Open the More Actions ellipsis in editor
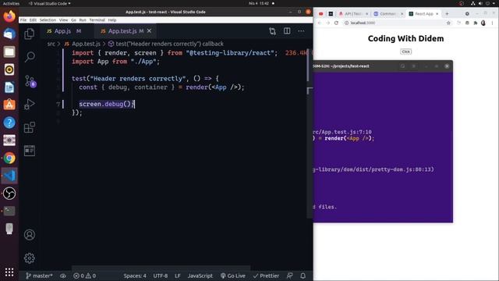This screenshot has height=281, width=499. (301, 31)
